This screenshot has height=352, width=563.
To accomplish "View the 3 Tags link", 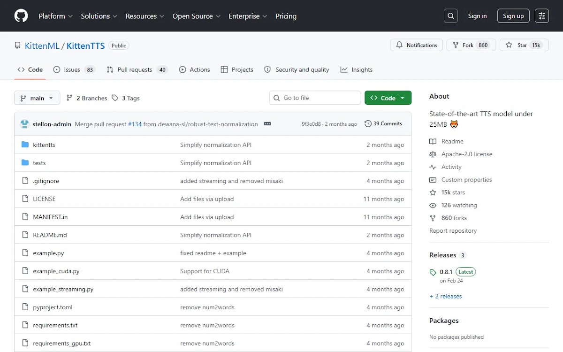I will pos(126,98).
